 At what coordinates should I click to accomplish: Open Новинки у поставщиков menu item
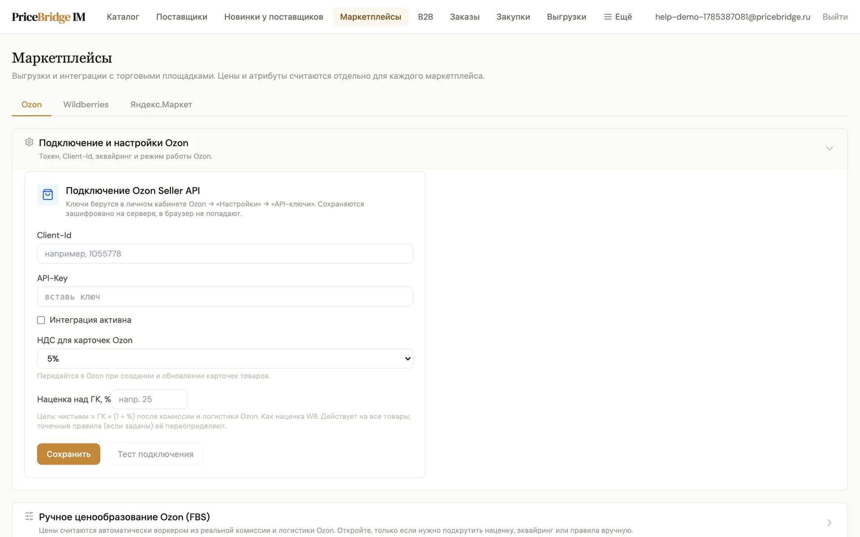[274, 17]
